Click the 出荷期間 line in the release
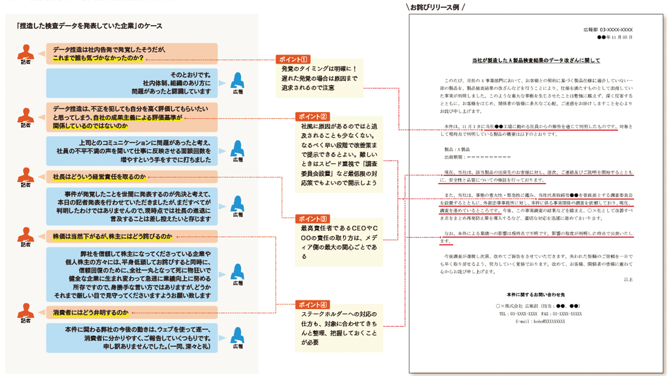669x376 pixels. [x=477, y=157]
